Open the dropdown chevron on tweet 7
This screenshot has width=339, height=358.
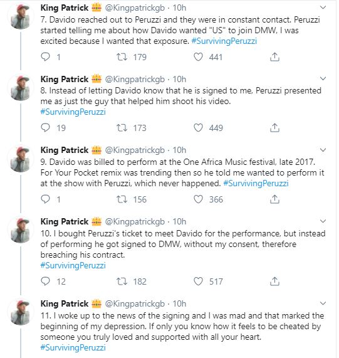point(323,8)
